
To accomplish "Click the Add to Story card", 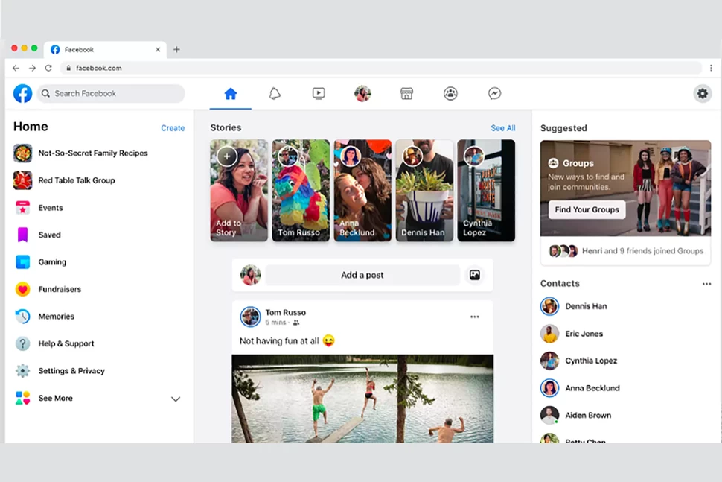I will point(239,191).
